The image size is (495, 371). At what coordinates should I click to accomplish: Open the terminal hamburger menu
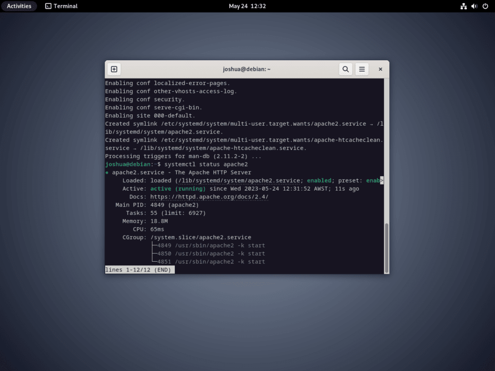[x=361, y=69]
